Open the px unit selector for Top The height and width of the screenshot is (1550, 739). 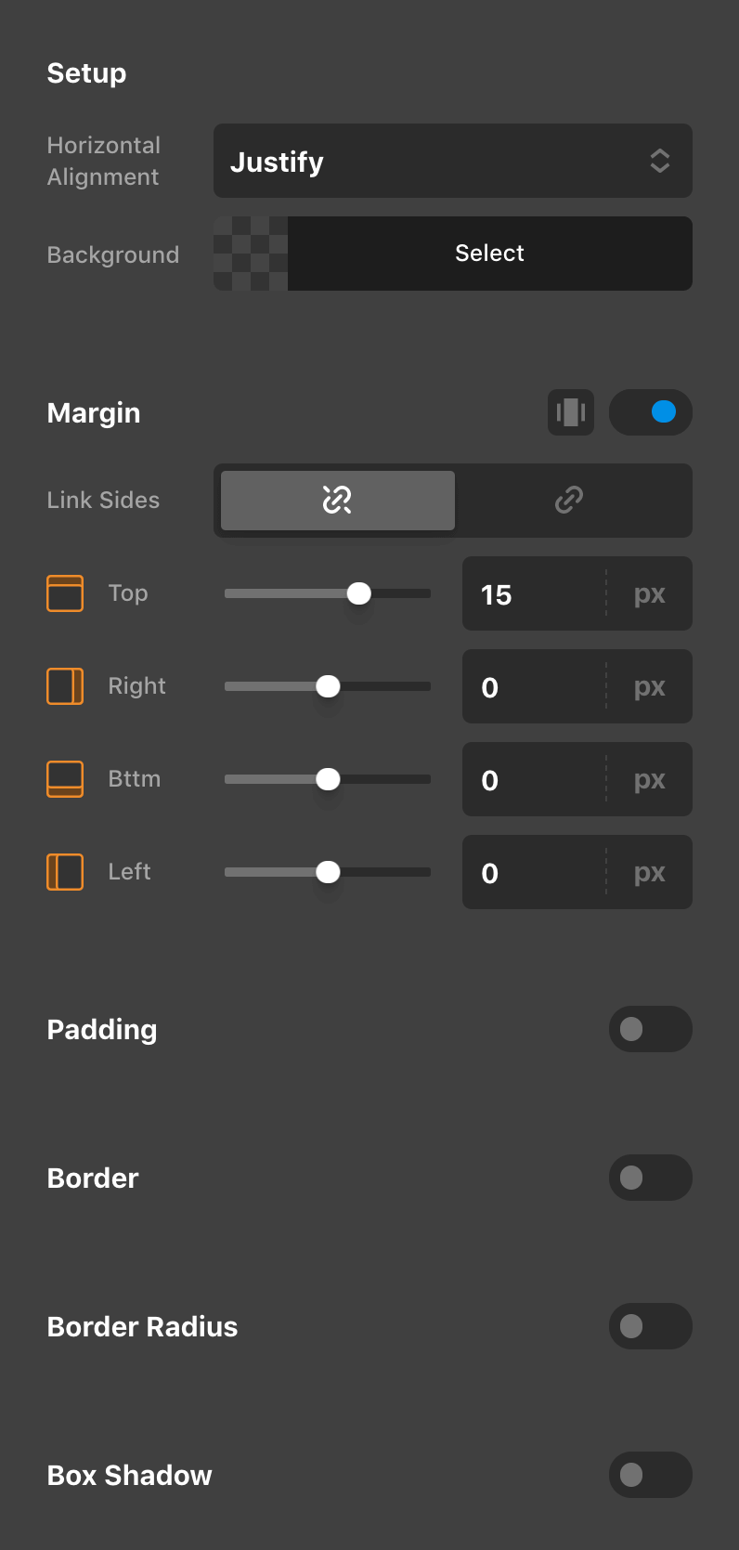650,594
